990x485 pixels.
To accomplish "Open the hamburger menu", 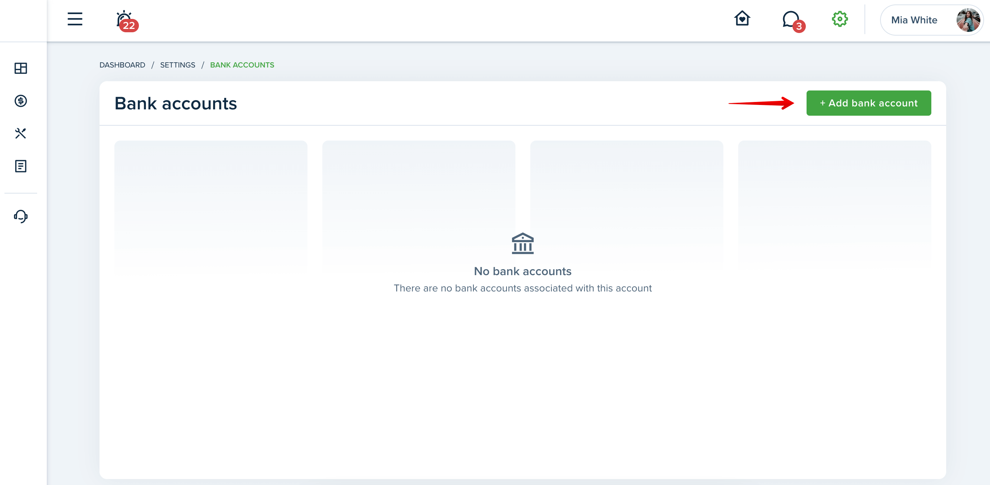I will coord(75,19).
